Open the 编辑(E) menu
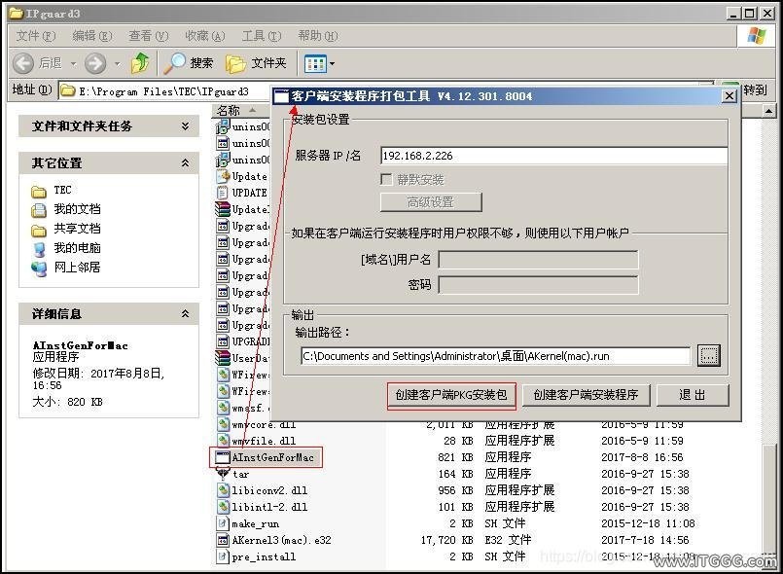The width and height of the screenshot is (783, 574). coord(91,36)
